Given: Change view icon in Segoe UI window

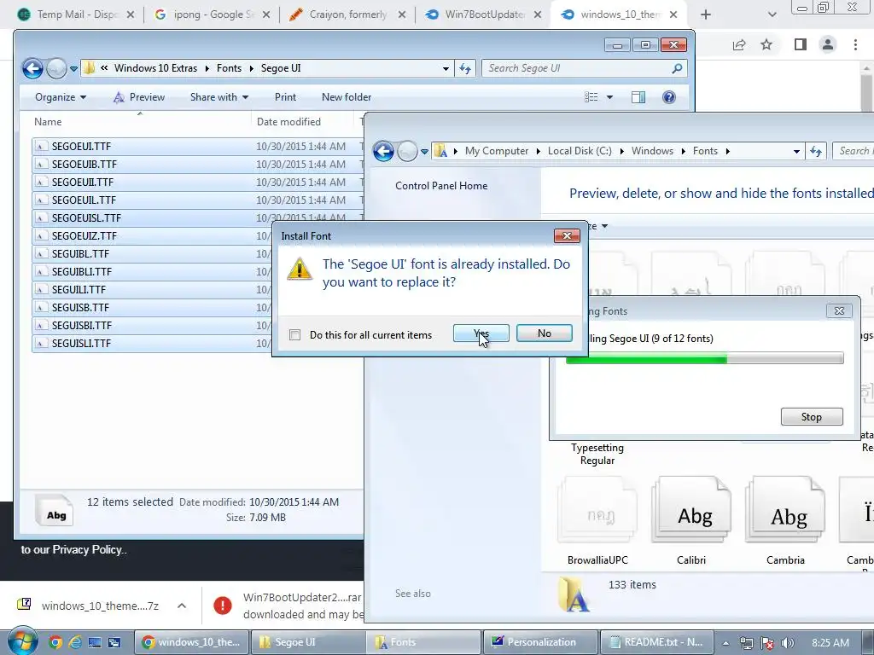Looking at the screenshot, I should [591, 97].
